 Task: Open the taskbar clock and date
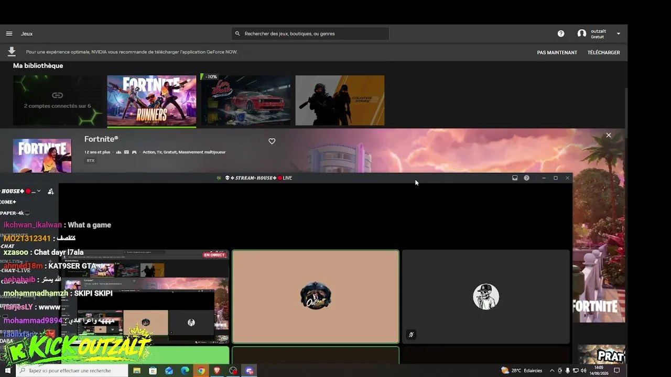(599, 371)
